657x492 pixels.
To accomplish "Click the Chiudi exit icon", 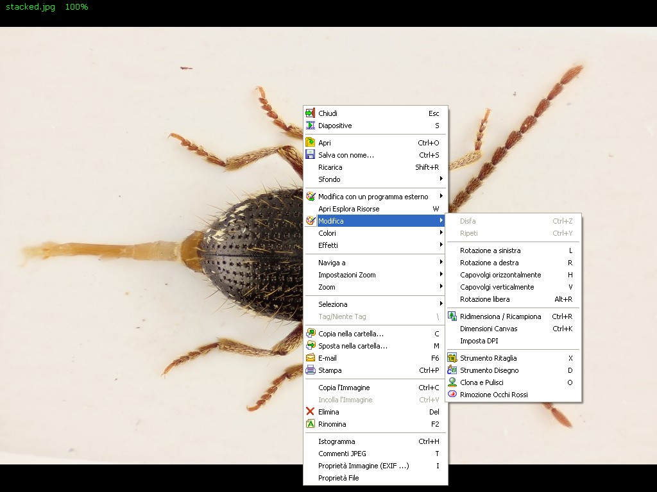I will (x=311, y=113).
